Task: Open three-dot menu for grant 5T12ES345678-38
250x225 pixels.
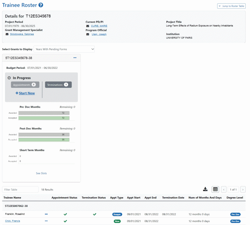Action: point(75,58)
